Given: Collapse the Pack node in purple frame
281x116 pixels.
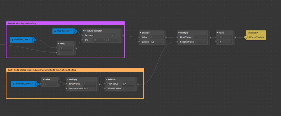Looking at the screenshot, I should (58, 43).
